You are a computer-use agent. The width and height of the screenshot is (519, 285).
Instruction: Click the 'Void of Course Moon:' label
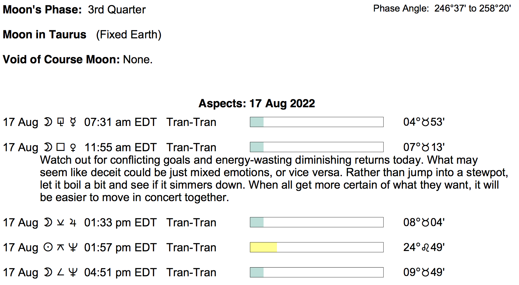click(x=61, y=59)
